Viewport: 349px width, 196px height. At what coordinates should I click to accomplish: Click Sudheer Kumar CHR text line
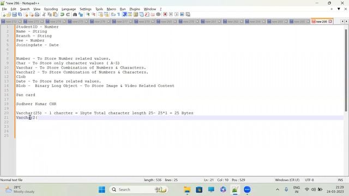tap(37, 104)
